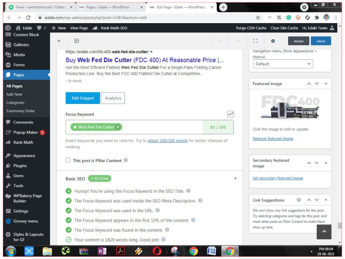
Task: Click the undo arrow in editor toolbar
Action: point(219,41)
